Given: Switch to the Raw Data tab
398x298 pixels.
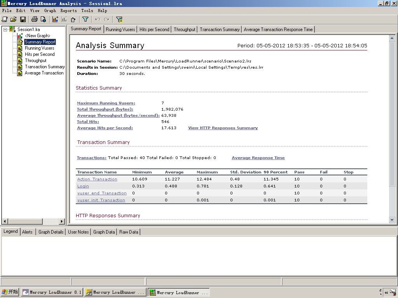Looking at the screenshot, I should (129, 232).
